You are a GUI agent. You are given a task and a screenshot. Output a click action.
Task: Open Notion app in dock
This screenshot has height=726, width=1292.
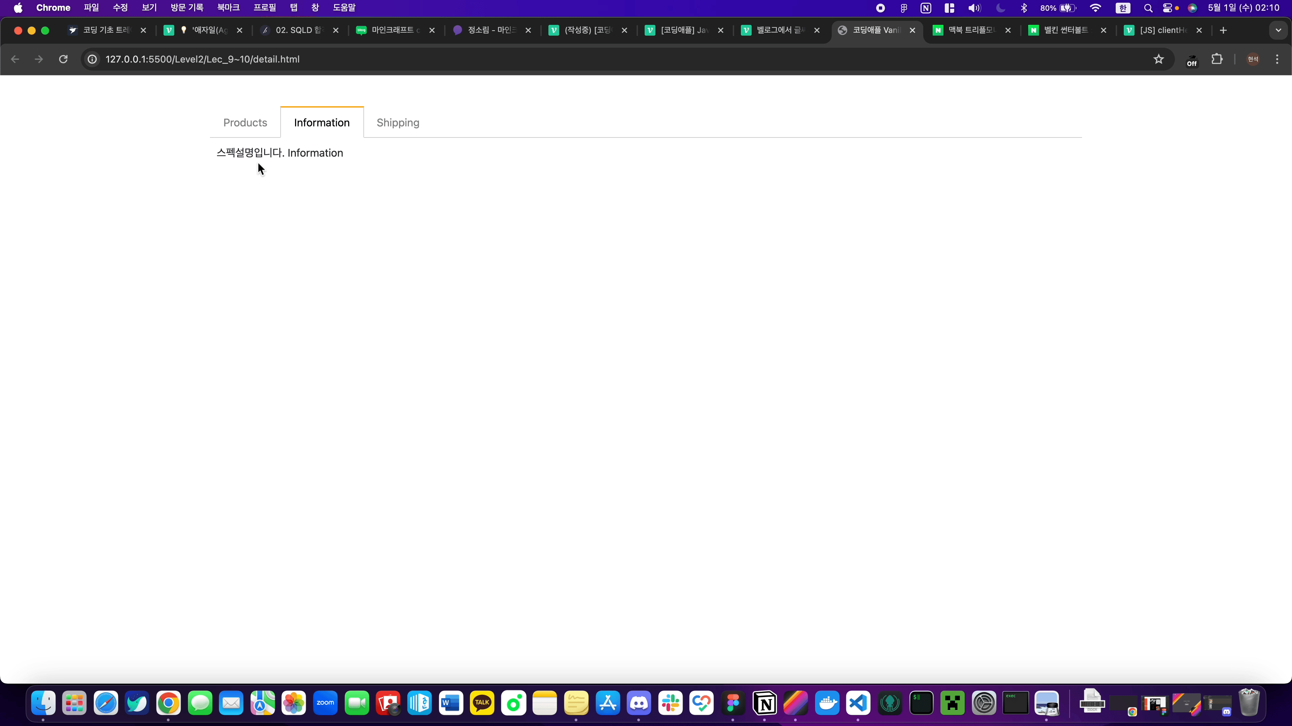pos(764,703)
